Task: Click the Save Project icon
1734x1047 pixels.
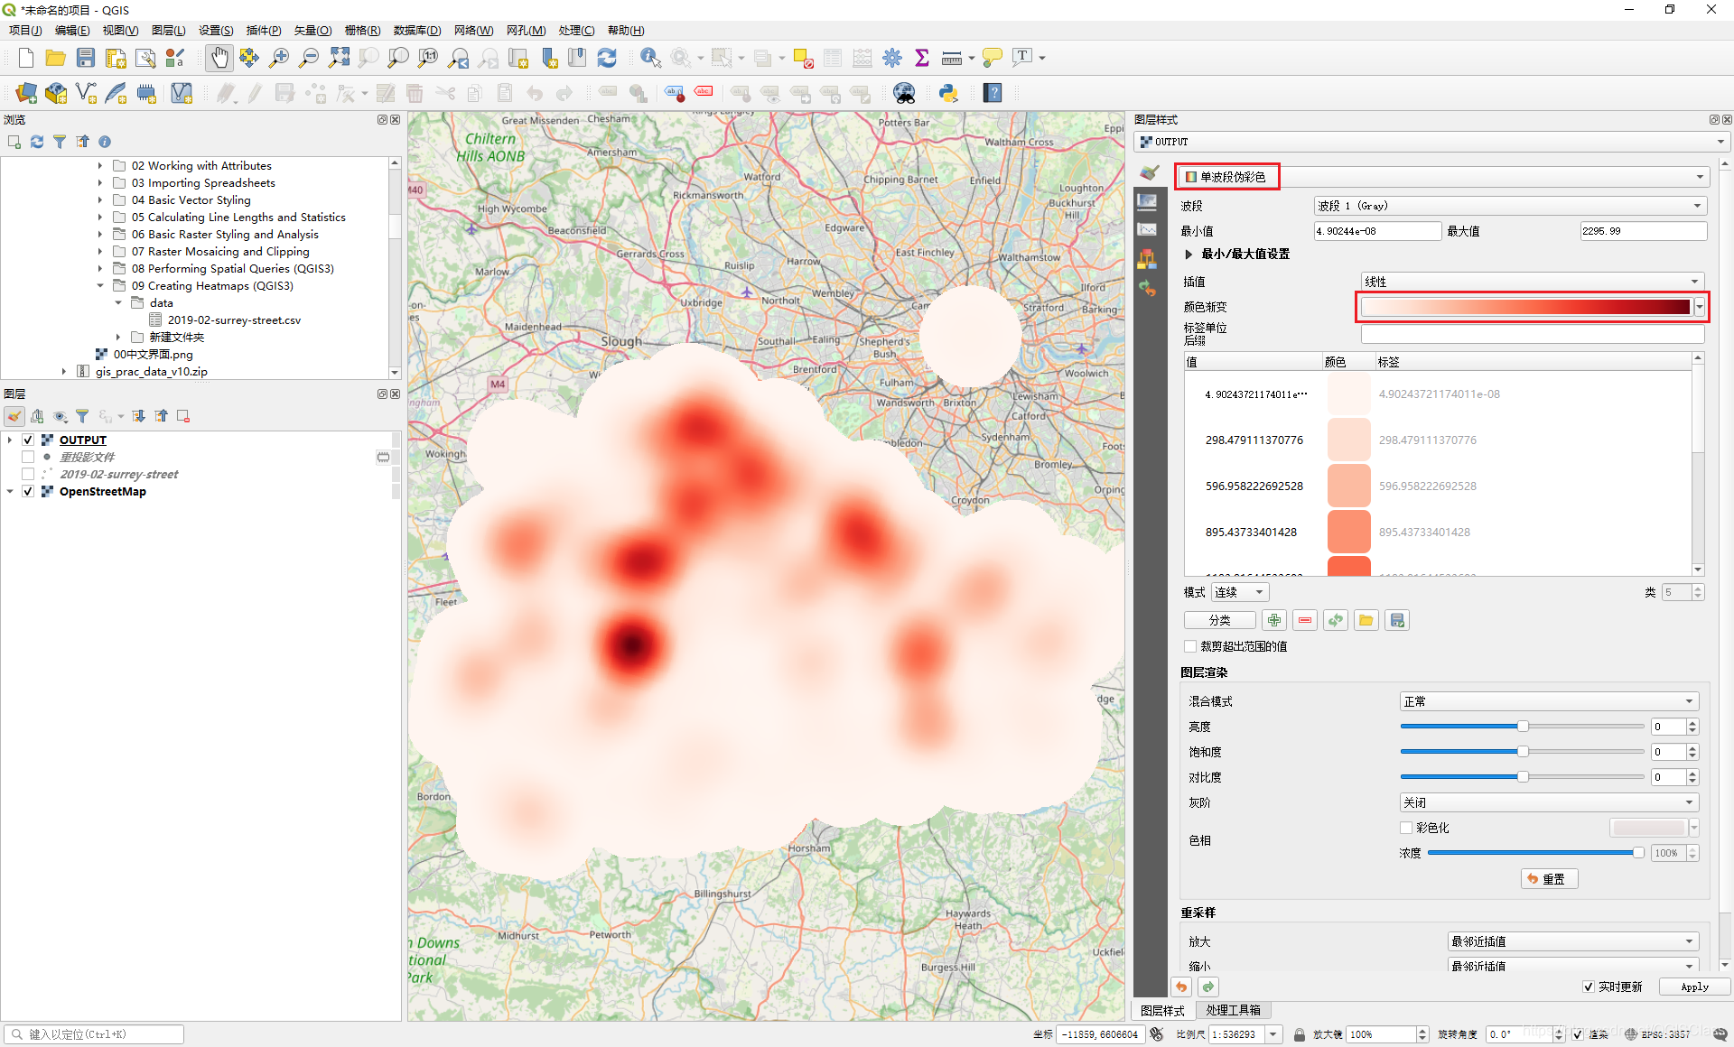Action: click(x=86, y=58)
